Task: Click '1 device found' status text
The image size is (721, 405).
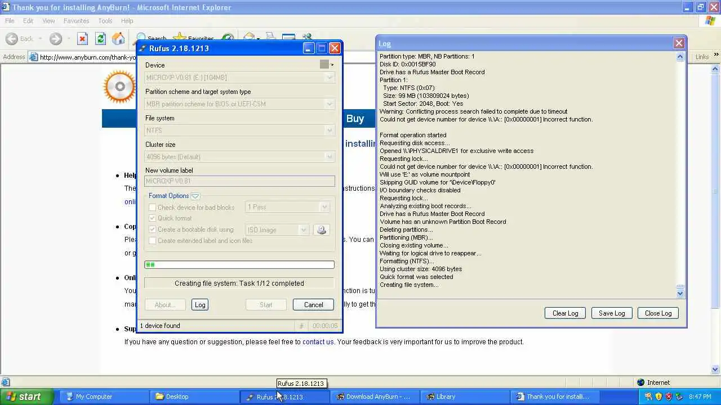Action: click(x=160, y=326)
